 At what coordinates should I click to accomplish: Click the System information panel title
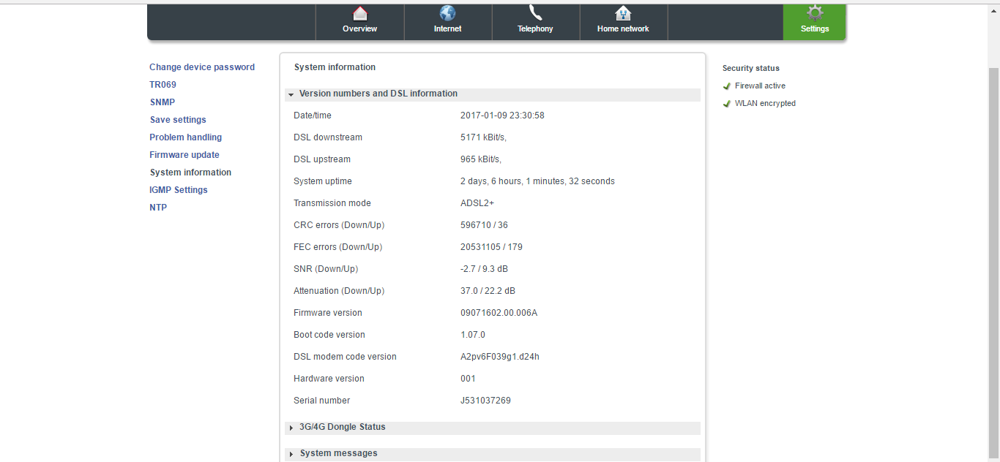335,67
